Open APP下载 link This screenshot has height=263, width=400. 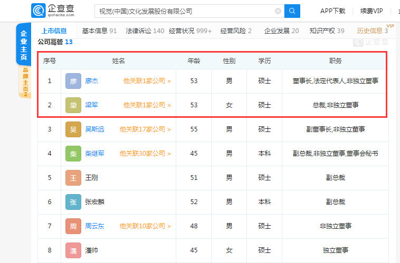pyautogui.click(x=332, y=11)
